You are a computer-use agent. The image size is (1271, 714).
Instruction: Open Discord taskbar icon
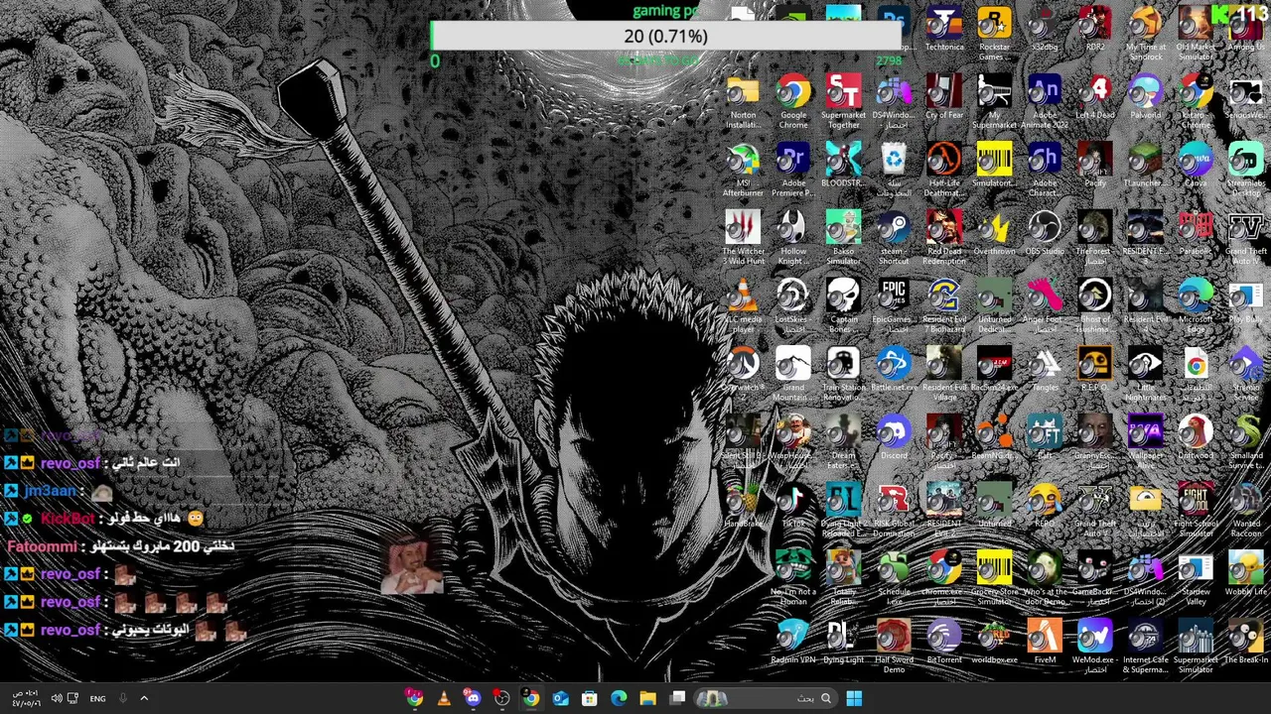473,698
